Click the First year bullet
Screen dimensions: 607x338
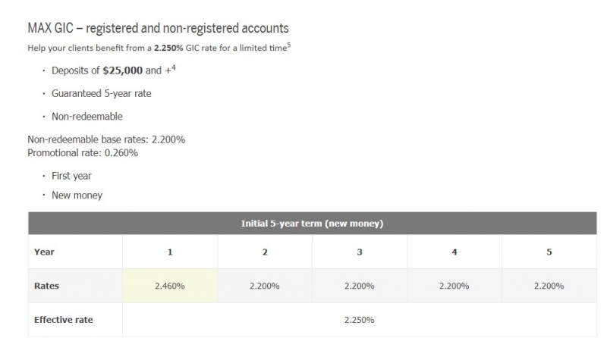coord(71,176)
